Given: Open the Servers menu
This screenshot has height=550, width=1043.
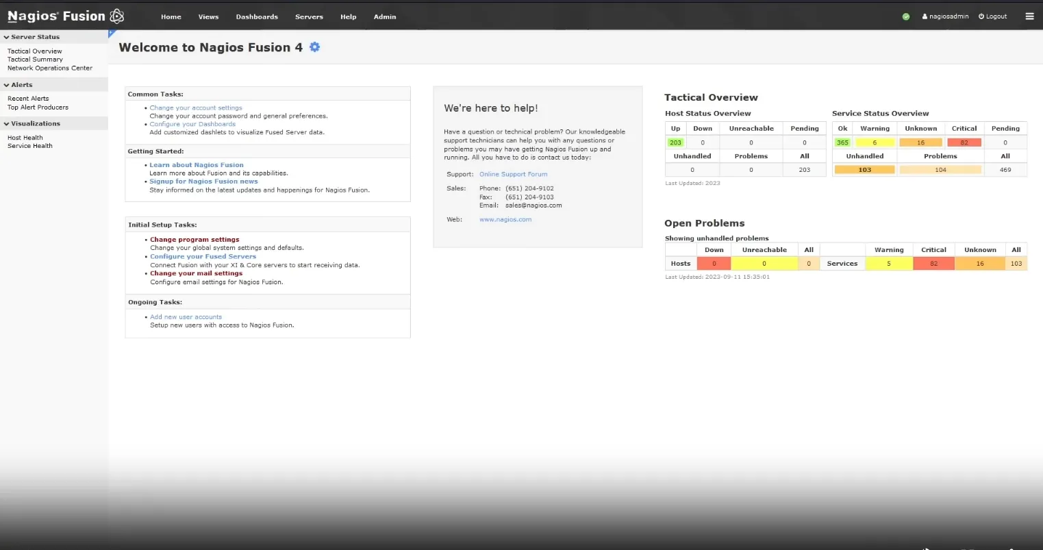Looking at the screenshot, I should [x=309, y=16].
